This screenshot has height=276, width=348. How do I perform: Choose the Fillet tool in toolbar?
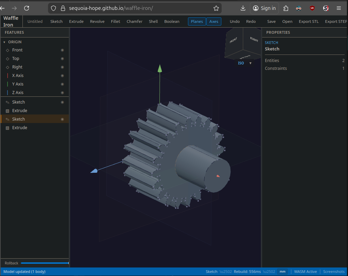115,21
